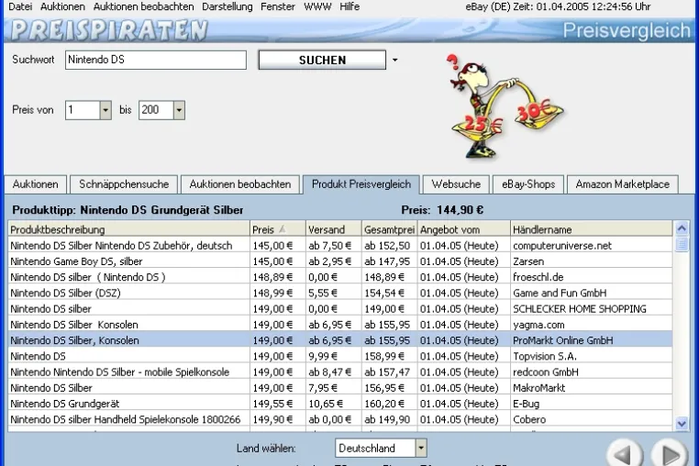Viewport: 699px width, 466px height.
Task: Switch to the Auktionen beobachten tab
Action: pos(239,184)
